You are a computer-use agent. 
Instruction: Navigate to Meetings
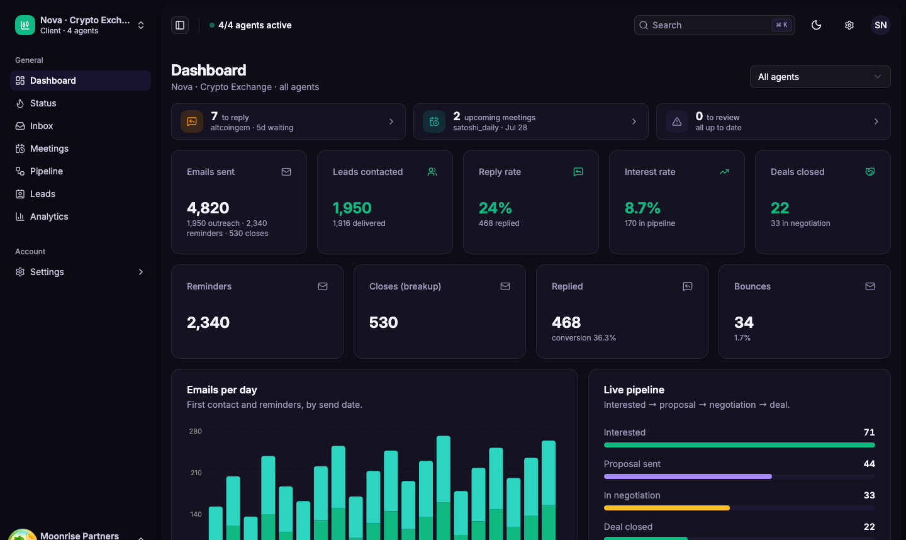click(x=81, y=149)
